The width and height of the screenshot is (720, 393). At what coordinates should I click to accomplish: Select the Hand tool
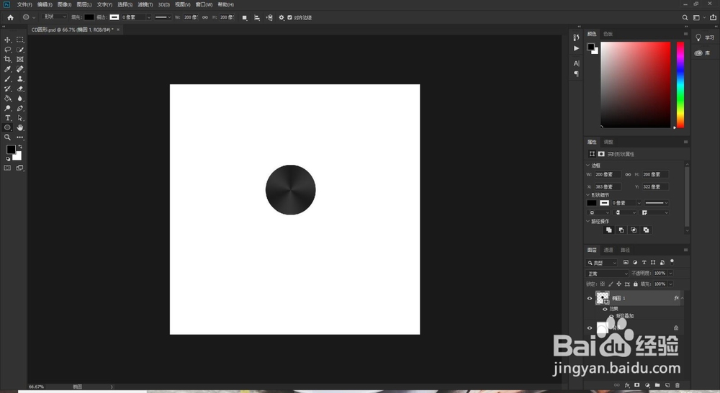19,127
